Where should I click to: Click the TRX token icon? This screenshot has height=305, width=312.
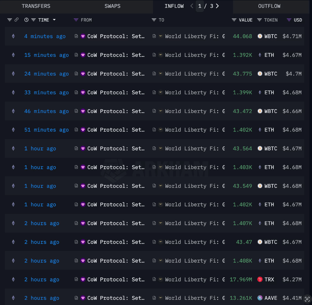[260, 280]
